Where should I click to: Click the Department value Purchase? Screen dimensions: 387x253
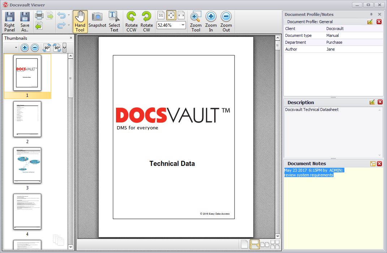tap(334, 42)
